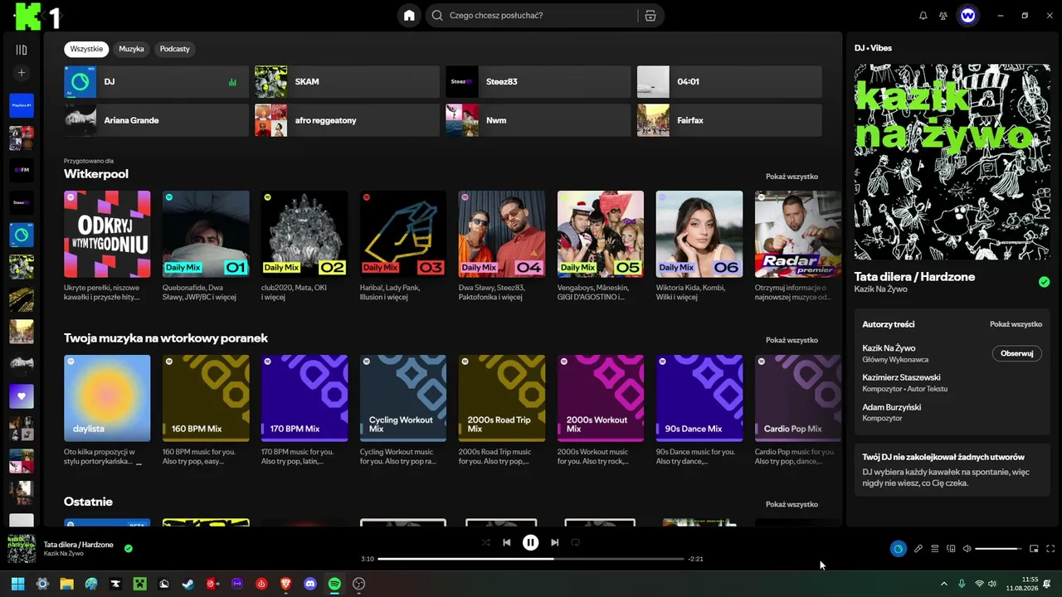Viewport: 1062px width, 597px height.
Task: Open the 04:01 shortcut card
Action: pyautogui.click(x=729, y=82)
